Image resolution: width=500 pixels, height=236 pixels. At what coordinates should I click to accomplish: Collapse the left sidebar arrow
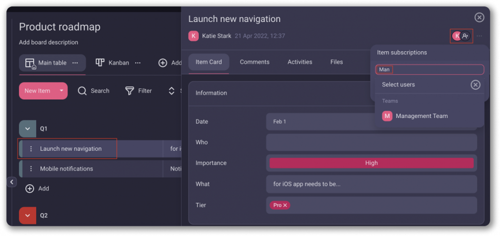(x=12, y=182)
